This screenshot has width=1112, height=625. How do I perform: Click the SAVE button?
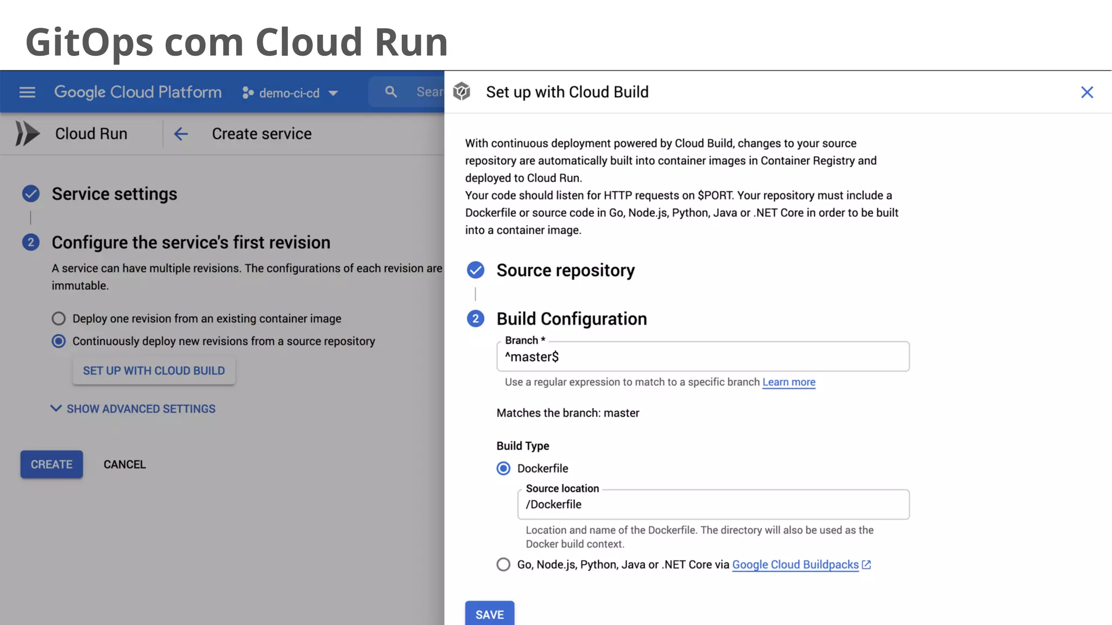(490, 614)
